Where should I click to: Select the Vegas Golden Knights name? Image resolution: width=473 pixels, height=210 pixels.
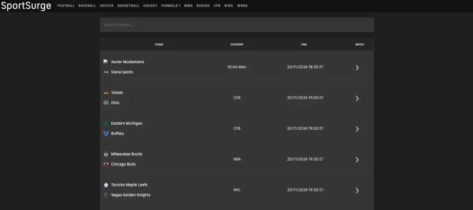point(131,195)
